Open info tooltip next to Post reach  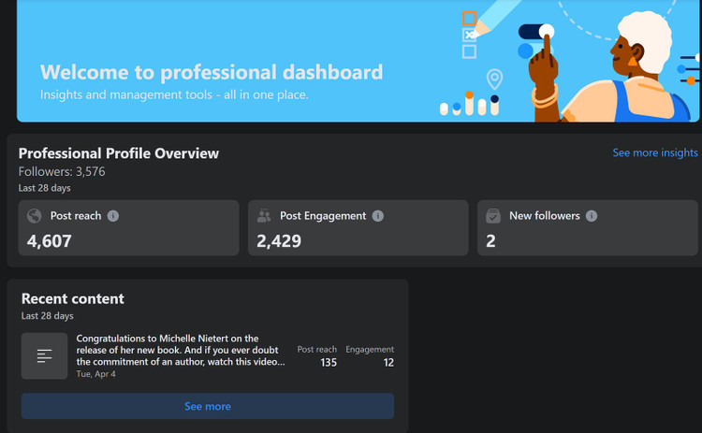113,216
